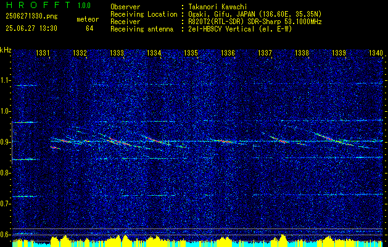Click the 1333 time marker
This screenshot has height=247, width=388.
tap(117, 52)
